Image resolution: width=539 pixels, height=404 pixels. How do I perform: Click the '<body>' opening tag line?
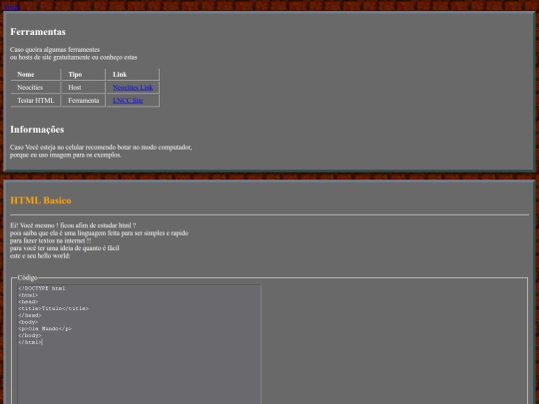point(28,322)
